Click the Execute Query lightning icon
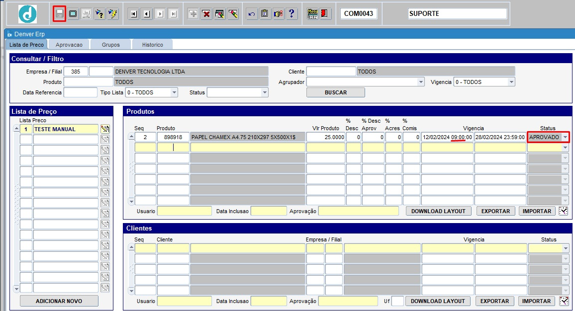Image resolution: width=575 pixels, height=311 pixels. point(113,14)
